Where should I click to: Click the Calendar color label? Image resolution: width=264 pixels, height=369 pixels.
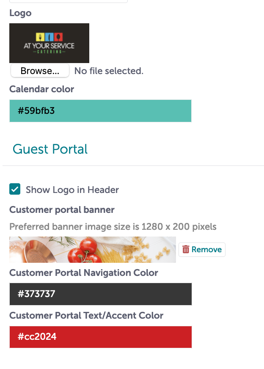point(41,89)
